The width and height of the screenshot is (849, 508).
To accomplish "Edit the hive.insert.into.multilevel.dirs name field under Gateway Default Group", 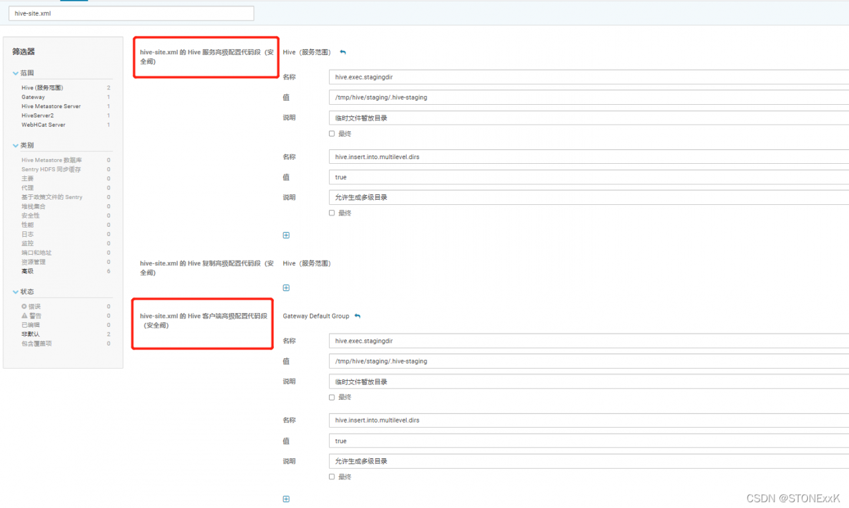I will point(589,420).
